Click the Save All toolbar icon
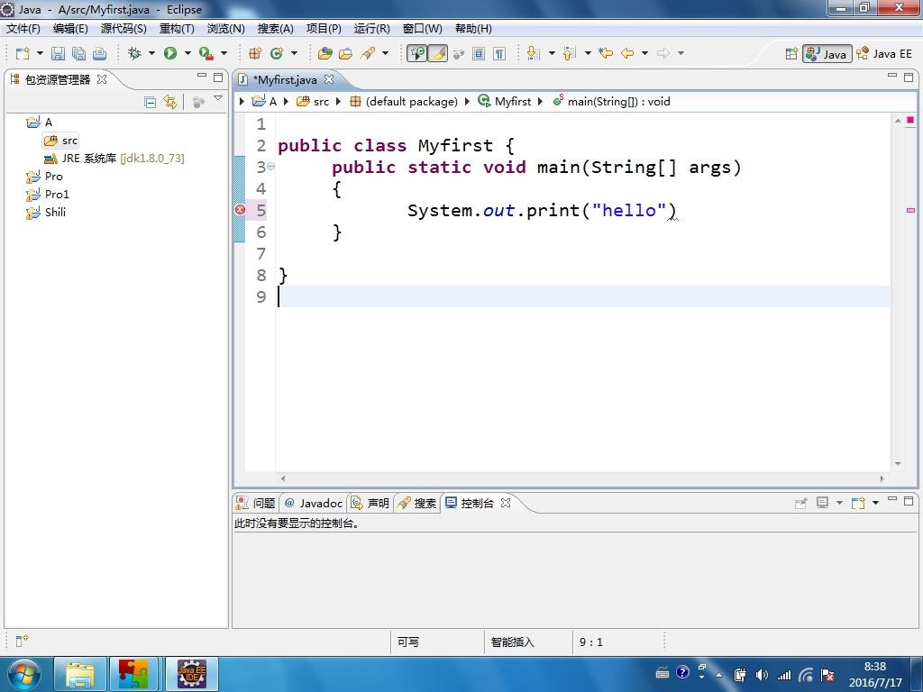The width and height of the screenshot is (923, 692). click(x=79, y=53)
